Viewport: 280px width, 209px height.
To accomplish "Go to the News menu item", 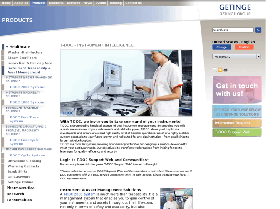I will point(87,3).
